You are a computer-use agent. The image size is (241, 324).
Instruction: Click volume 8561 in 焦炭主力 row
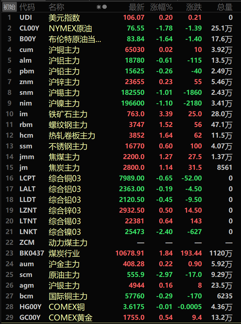[x=225, y=168]
